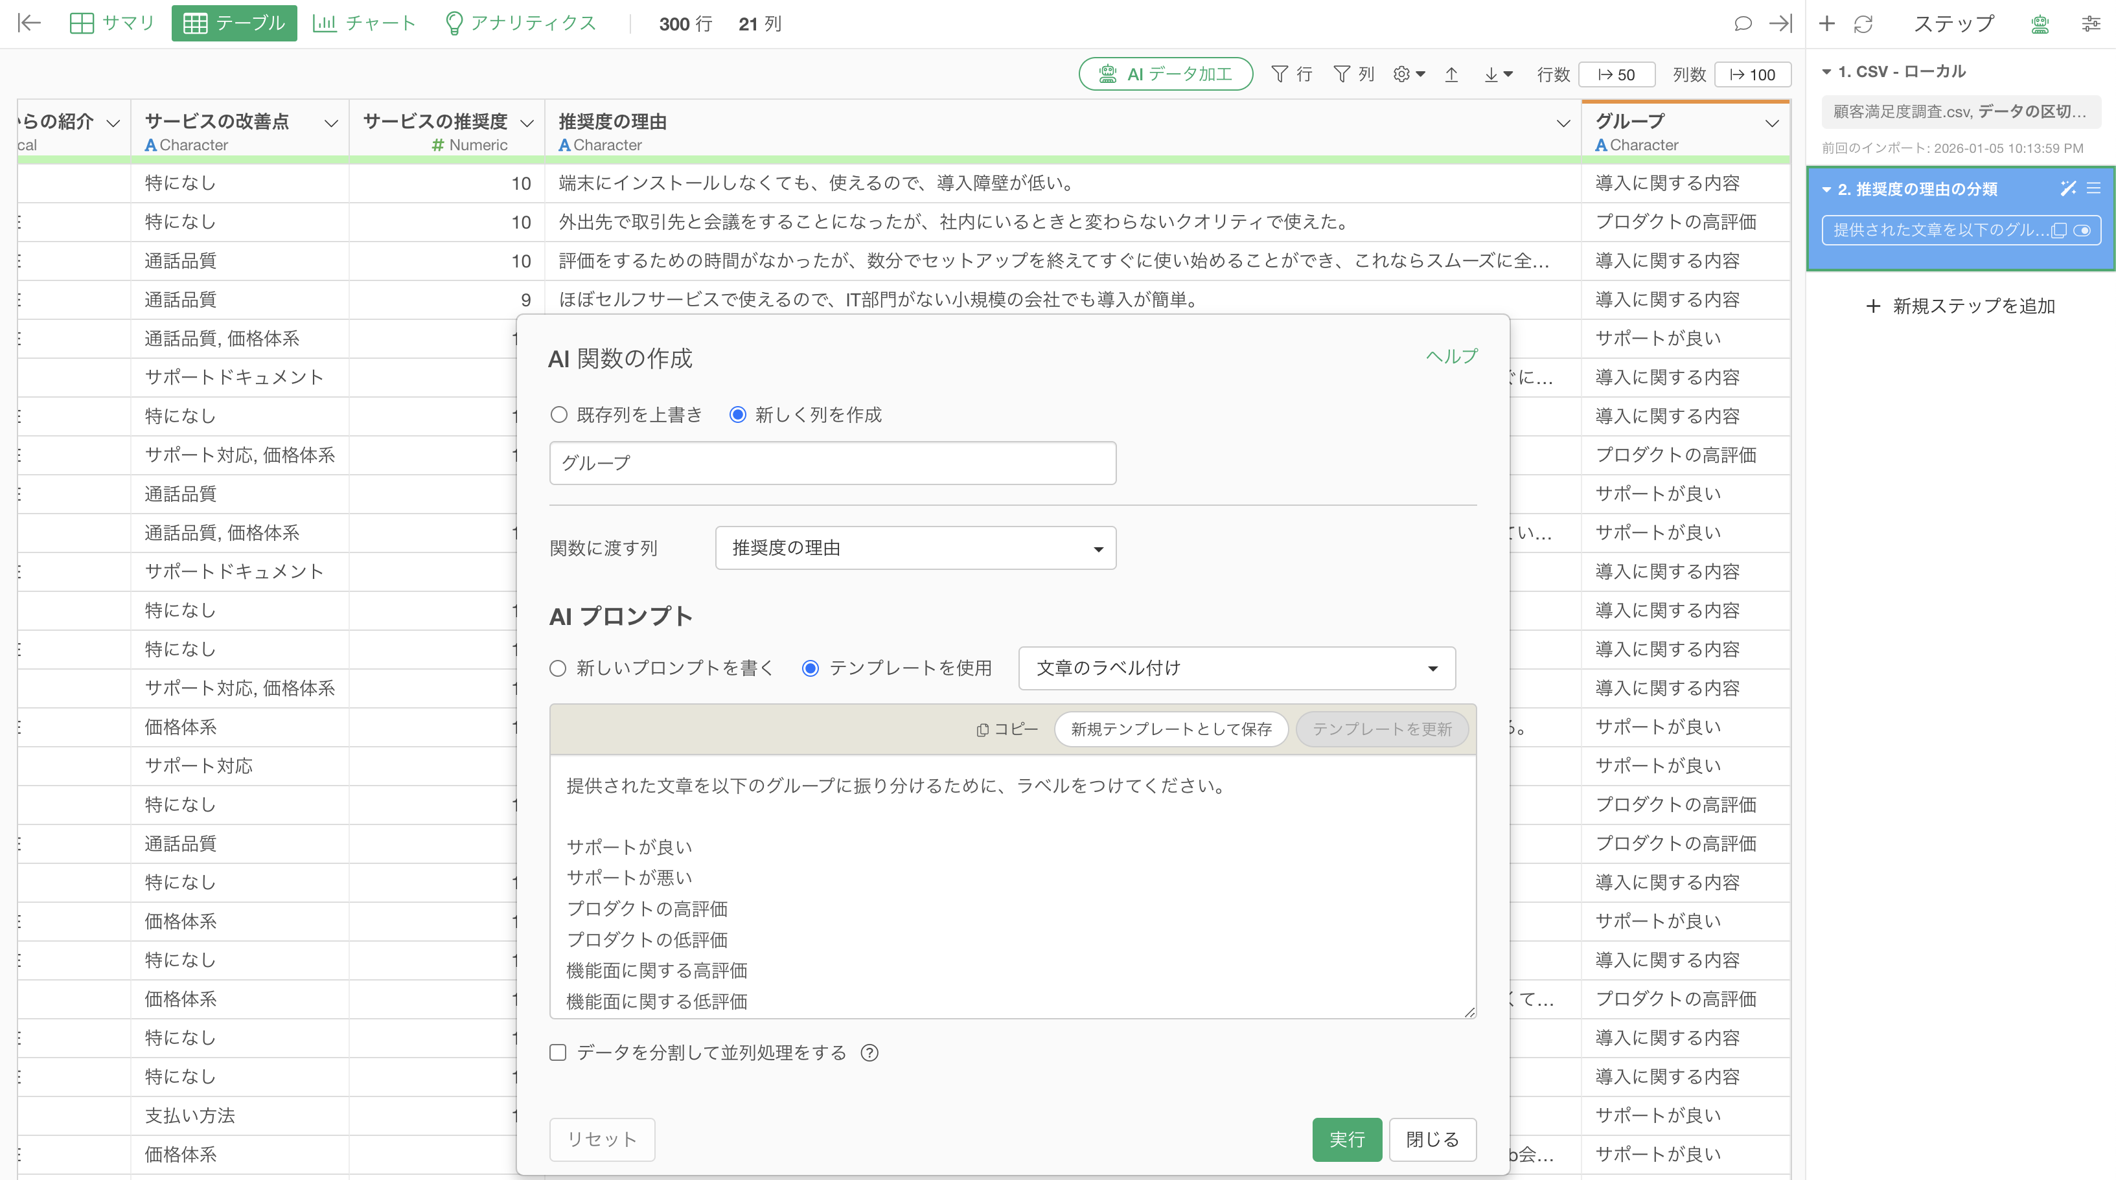Collapse panel with left arrow icon
Viewport: 2116px width, 1180px height.
coord(29,23)
